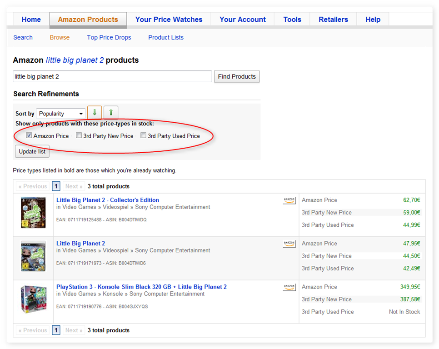Image resolution: width=439 pixels, height=349 pixels.
Task: Click Next in the bottom pagination
Action: click(74, 330)
